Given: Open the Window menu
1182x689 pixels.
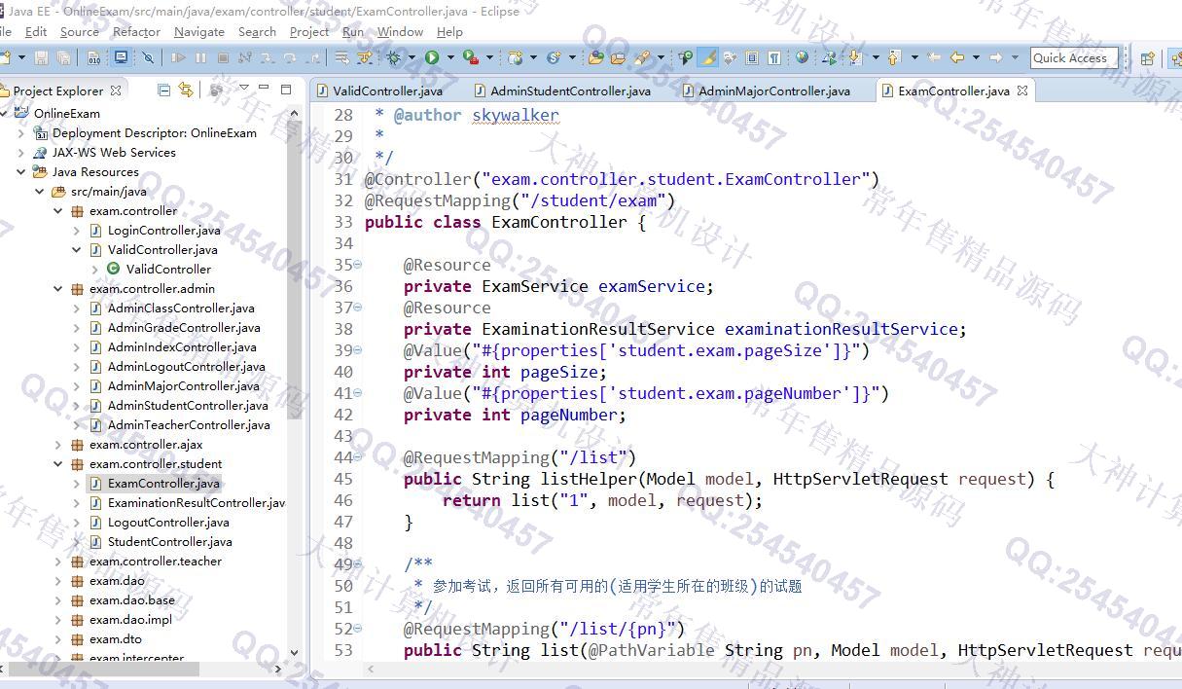Looking at the screenshot, I should tap(400, 31).
